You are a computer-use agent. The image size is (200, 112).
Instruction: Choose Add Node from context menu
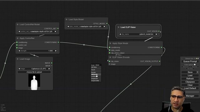tap(96, 67)
